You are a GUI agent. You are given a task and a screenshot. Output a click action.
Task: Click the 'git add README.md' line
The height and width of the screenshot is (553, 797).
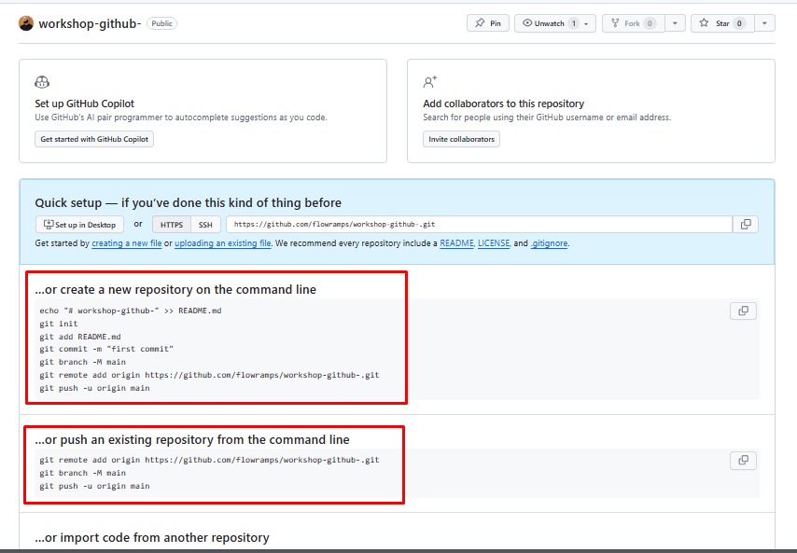pyautogui.click(x=80, y=337)
